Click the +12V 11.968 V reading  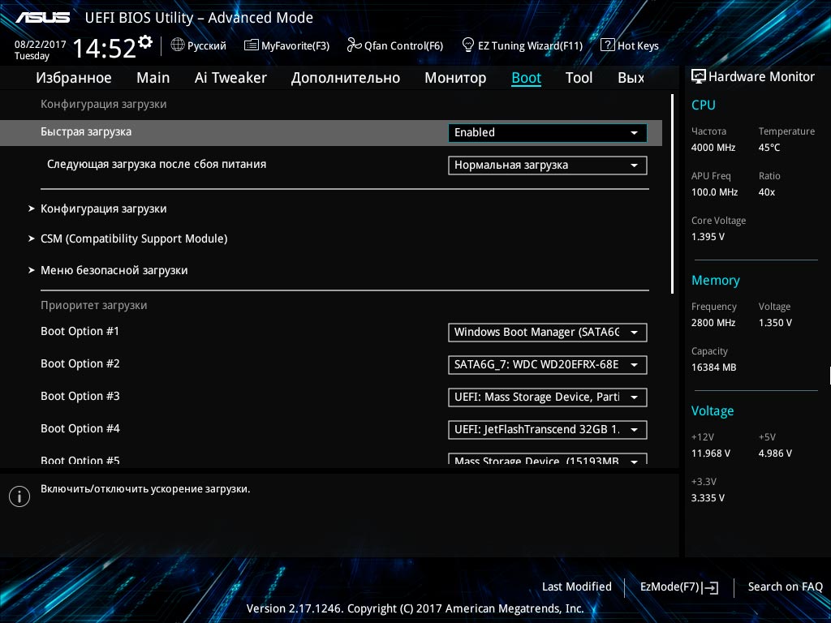(711, 453)
